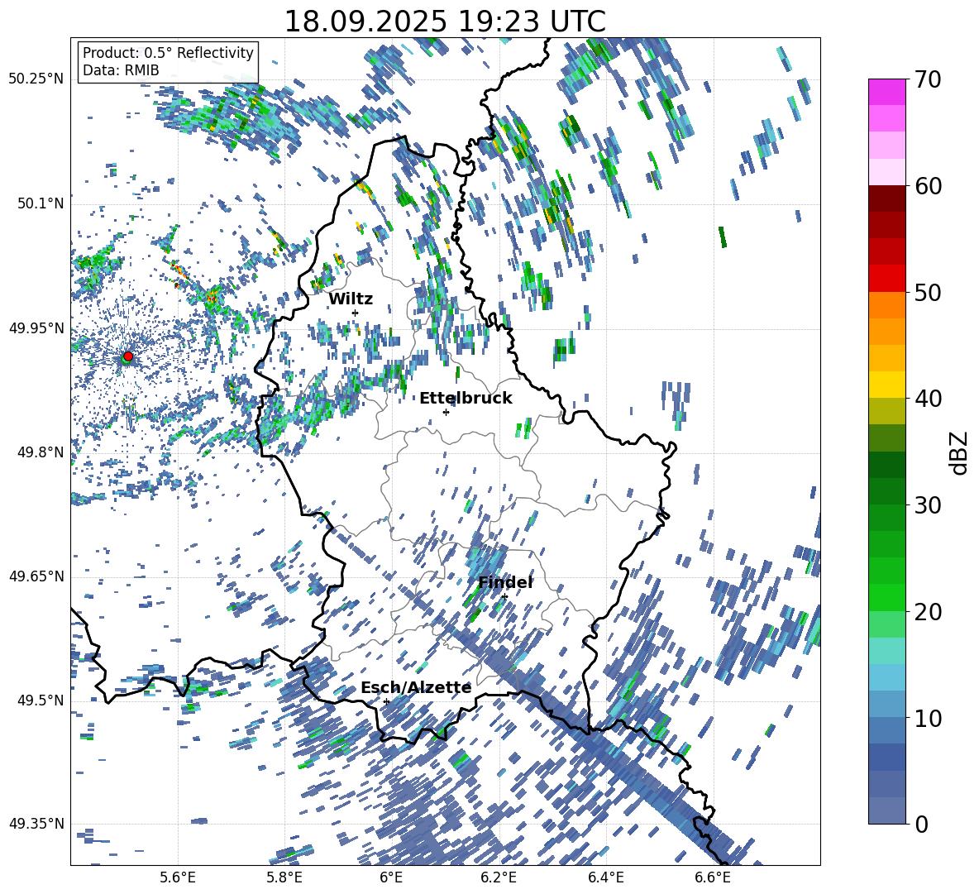Click the 50.25°N latitude label
979x894 pixels.
36,79
